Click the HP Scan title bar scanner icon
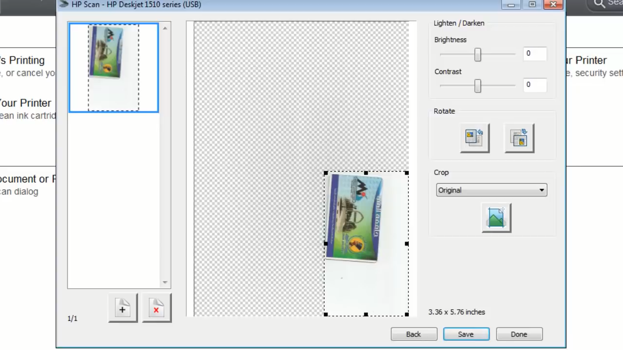 (63, 4)
